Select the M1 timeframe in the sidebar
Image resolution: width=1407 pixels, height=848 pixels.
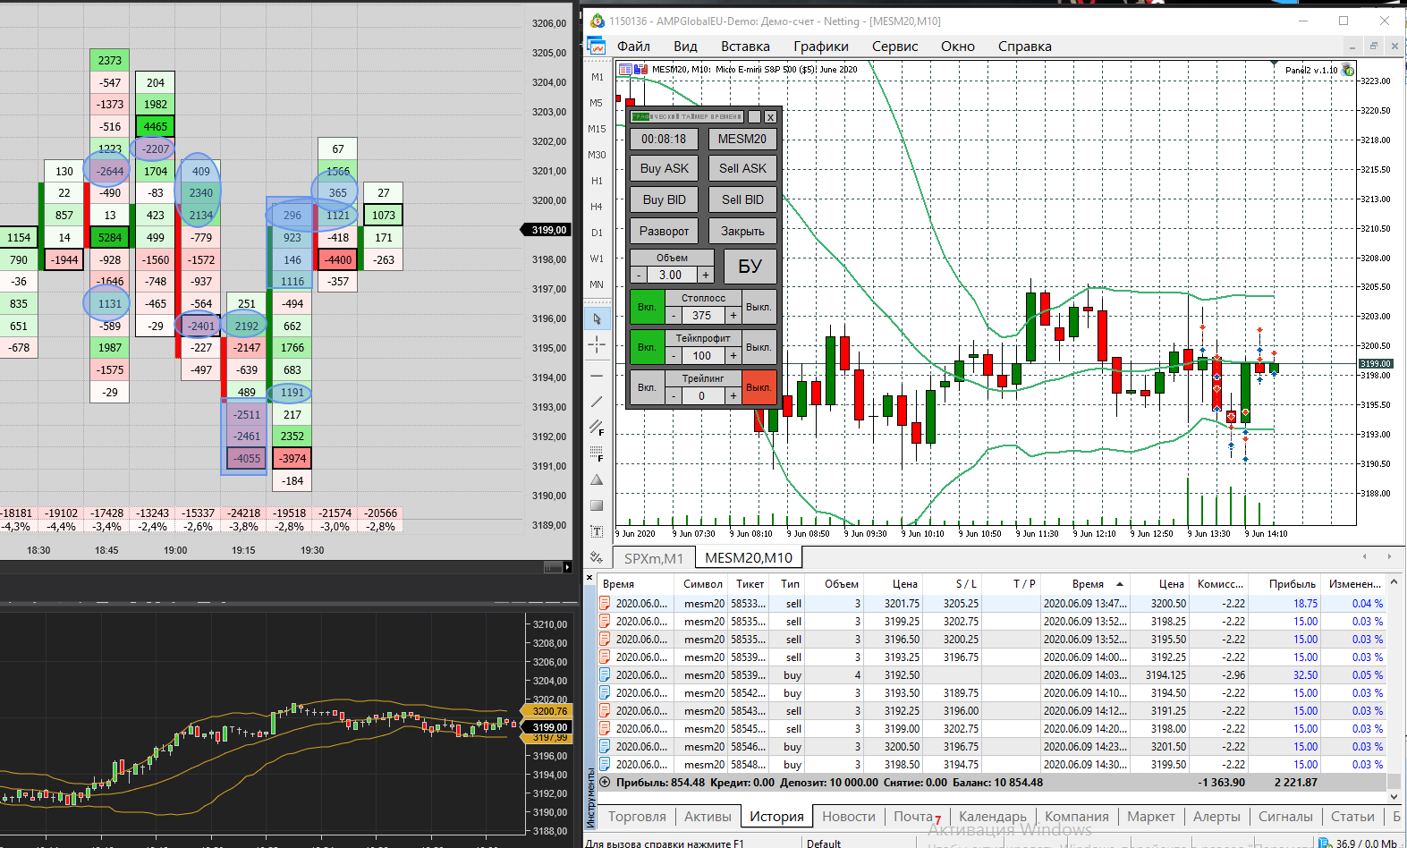[597, 77]
